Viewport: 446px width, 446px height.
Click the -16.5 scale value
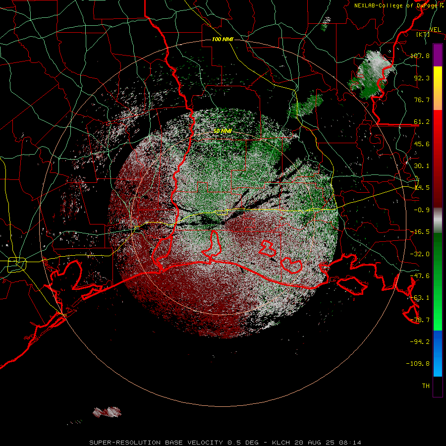pyautogui.click(x=420, y=232)
